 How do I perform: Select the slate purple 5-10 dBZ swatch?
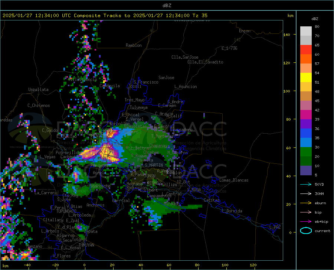(306, 170)
